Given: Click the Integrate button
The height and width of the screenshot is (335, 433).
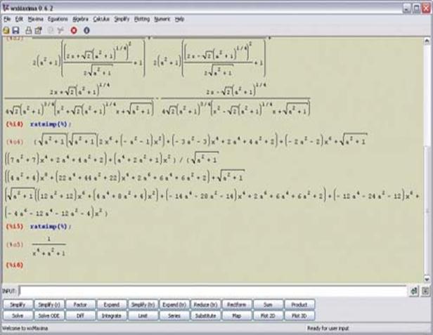Looking at the screenshot, I should pos(112,315).
